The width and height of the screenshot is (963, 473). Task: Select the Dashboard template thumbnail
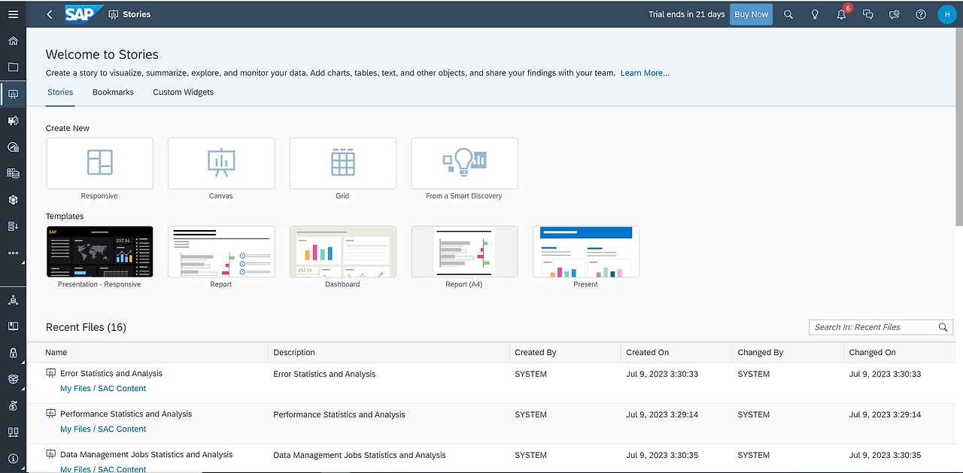click(x=342, y=250)
